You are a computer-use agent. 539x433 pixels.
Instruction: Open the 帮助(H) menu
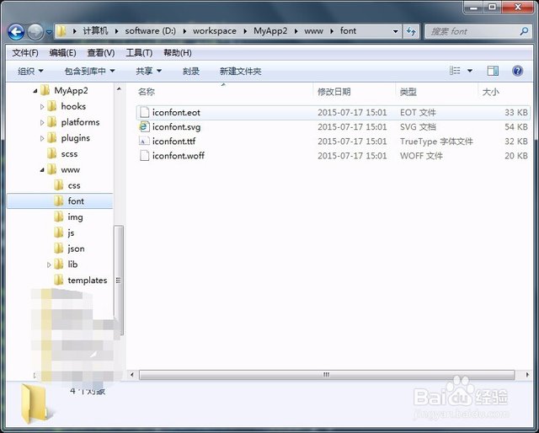point(178,53)
